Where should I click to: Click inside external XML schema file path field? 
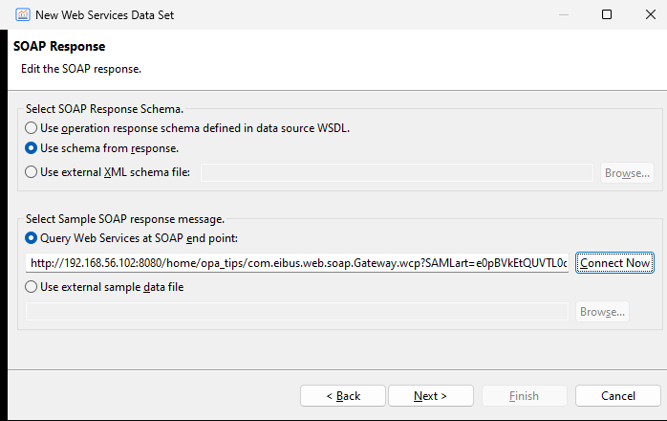[x=397, y=172]
